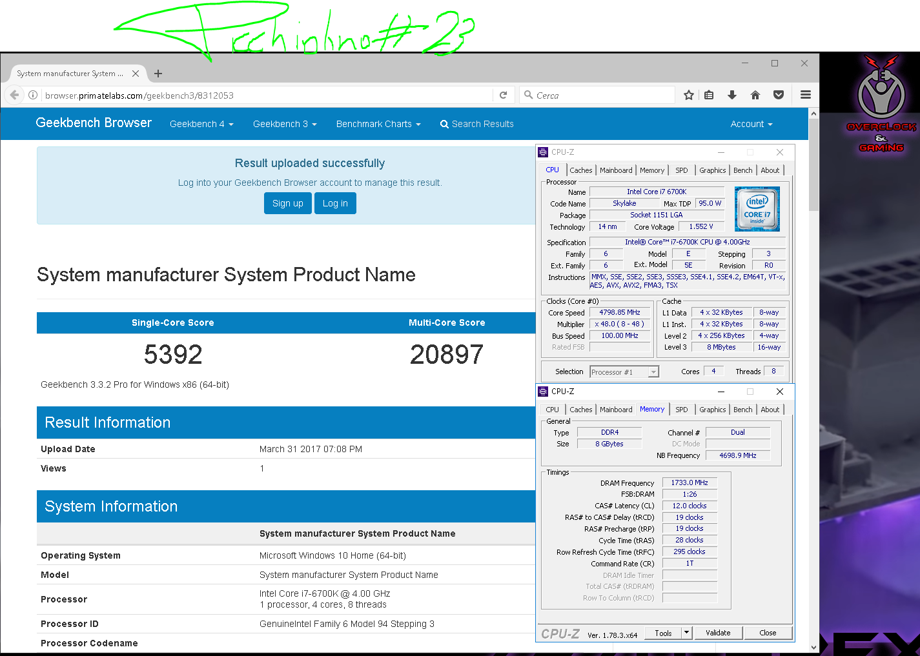Open Memory tab in upper CPU-Z window
The image size is (920, 656).
652,170
